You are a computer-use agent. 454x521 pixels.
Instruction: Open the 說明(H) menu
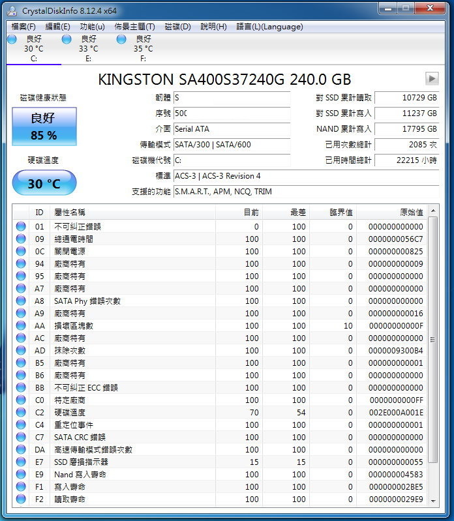[x=213, y=27]
